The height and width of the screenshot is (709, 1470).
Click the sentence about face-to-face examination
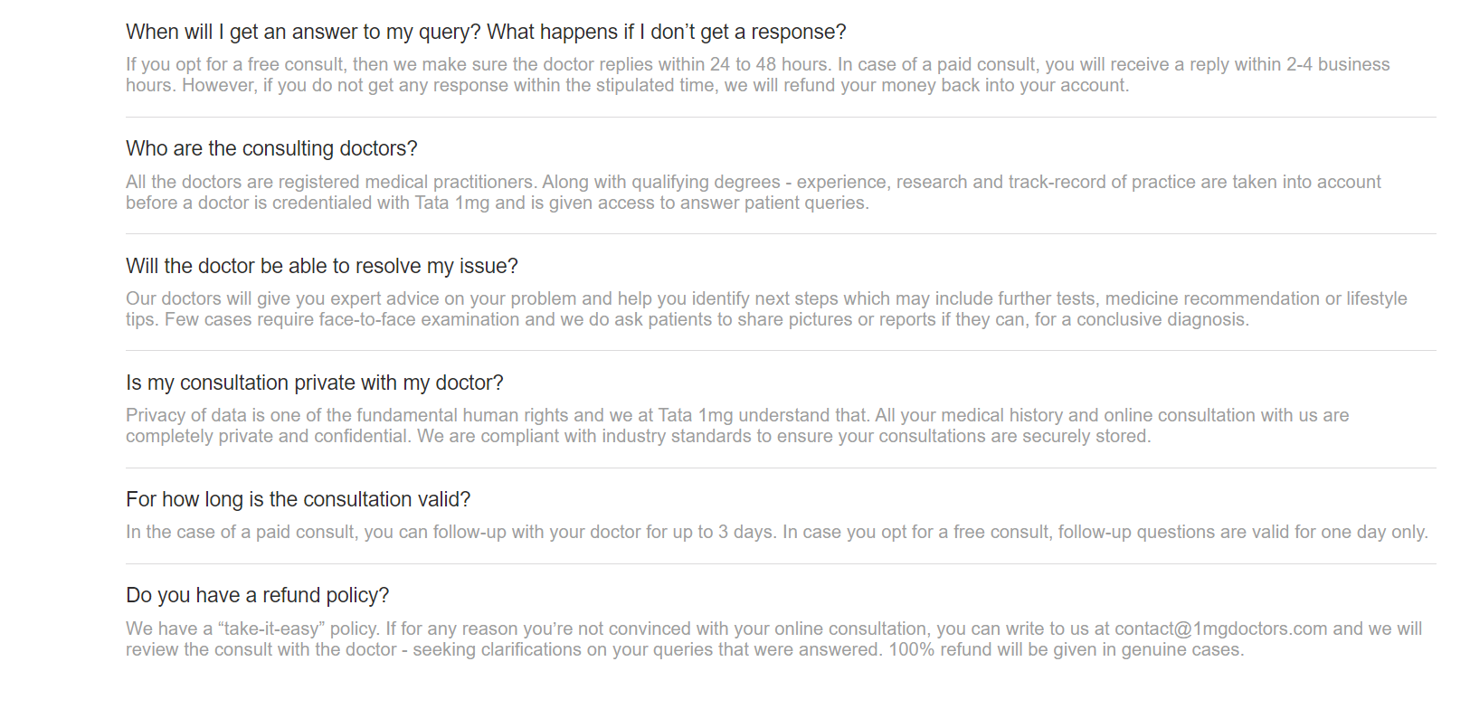pyautogui.click(x=707, y=320)
